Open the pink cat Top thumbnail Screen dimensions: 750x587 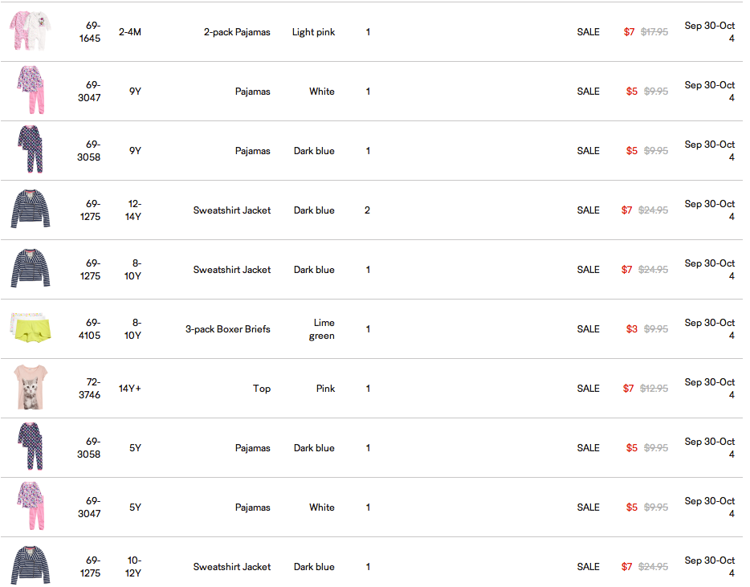coord(30,389)
